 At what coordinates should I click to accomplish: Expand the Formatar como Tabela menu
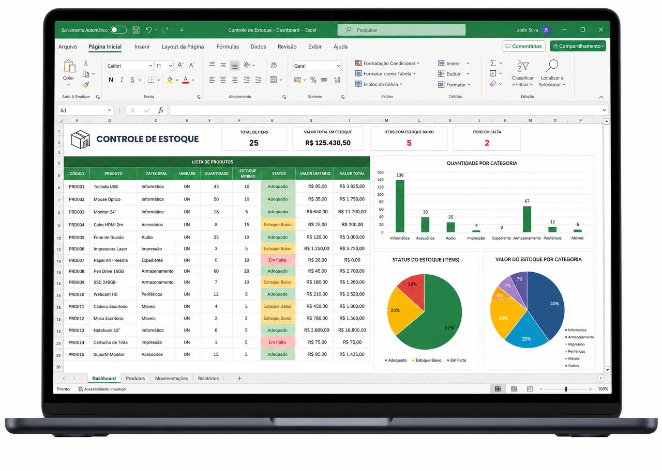[386, 74]
